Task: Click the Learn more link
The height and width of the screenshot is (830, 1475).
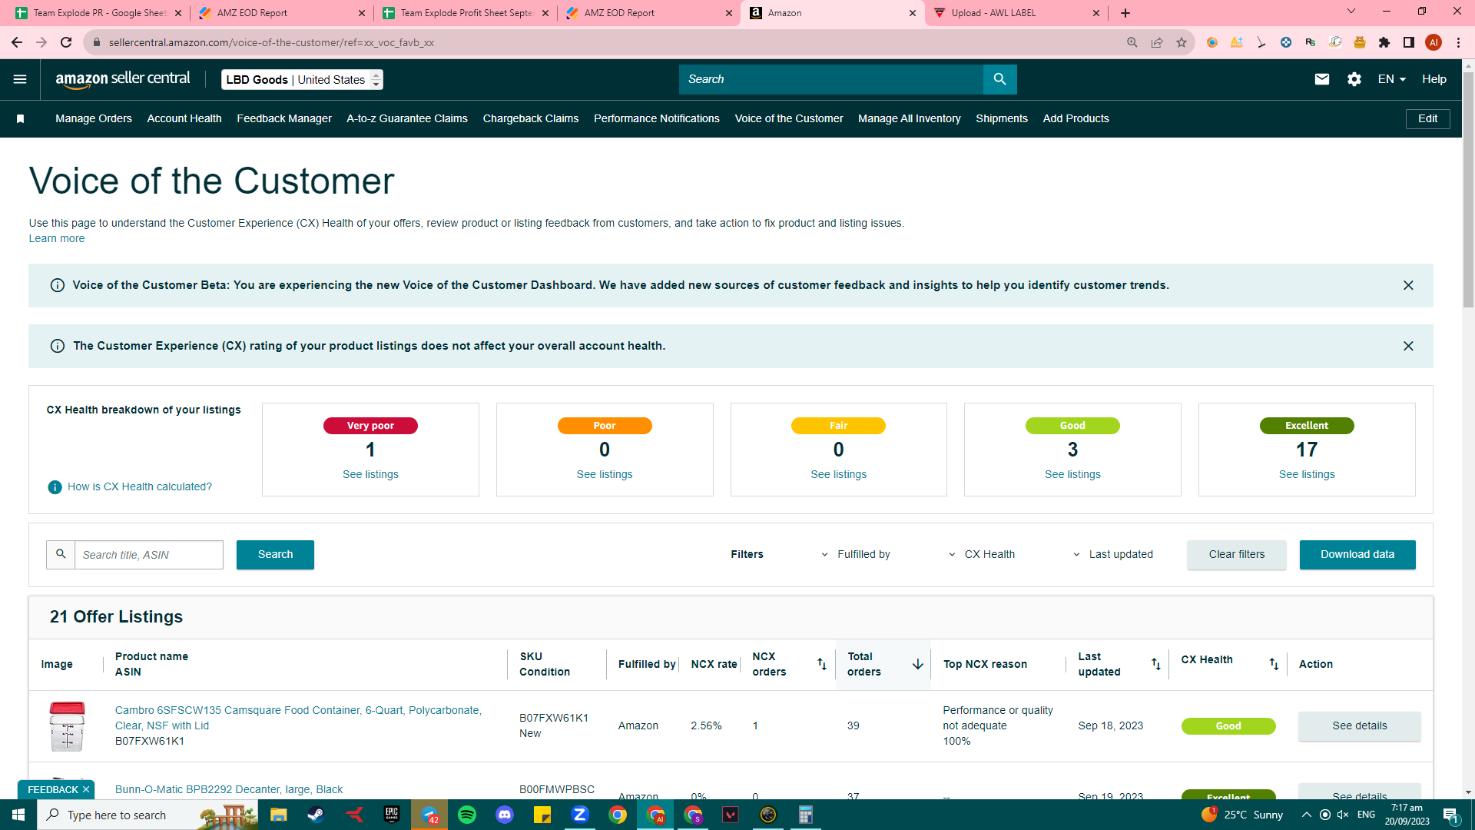Action: [57, 239]
